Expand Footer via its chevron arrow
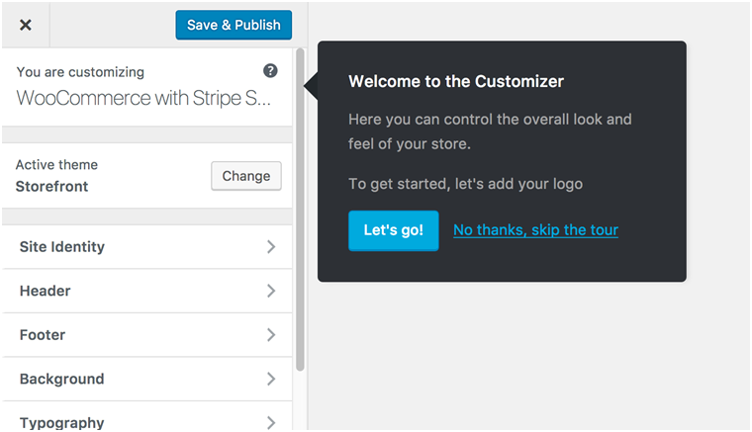 [271, 335]
